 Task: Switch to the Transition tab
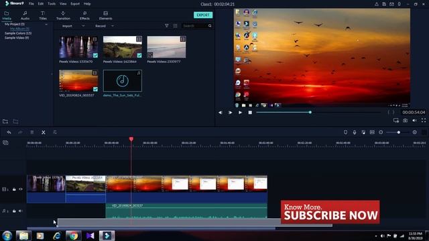tap(63, 15)
